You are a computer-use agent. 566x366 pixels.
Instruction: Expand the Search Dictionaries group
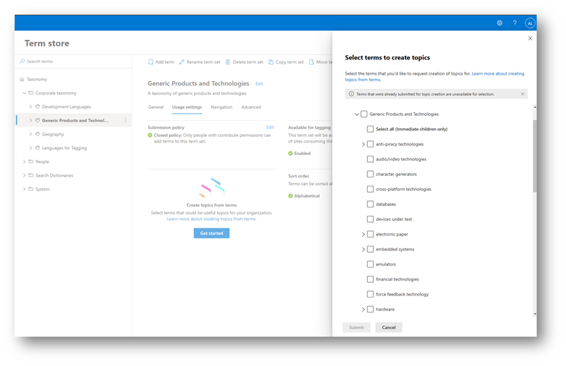point(24,175)
